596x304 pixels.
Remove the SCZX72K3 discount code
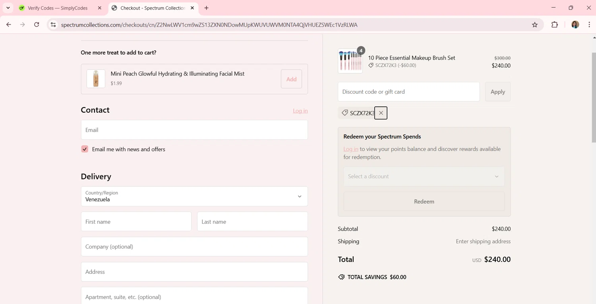coord(381,113)
